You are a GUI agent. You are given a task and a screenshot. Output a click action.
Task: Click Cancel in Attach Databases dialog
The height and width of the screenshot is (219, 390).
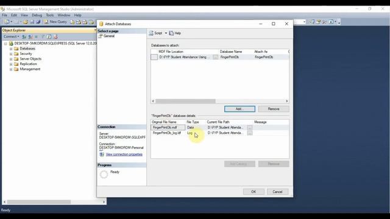click(x=277, y=192)
